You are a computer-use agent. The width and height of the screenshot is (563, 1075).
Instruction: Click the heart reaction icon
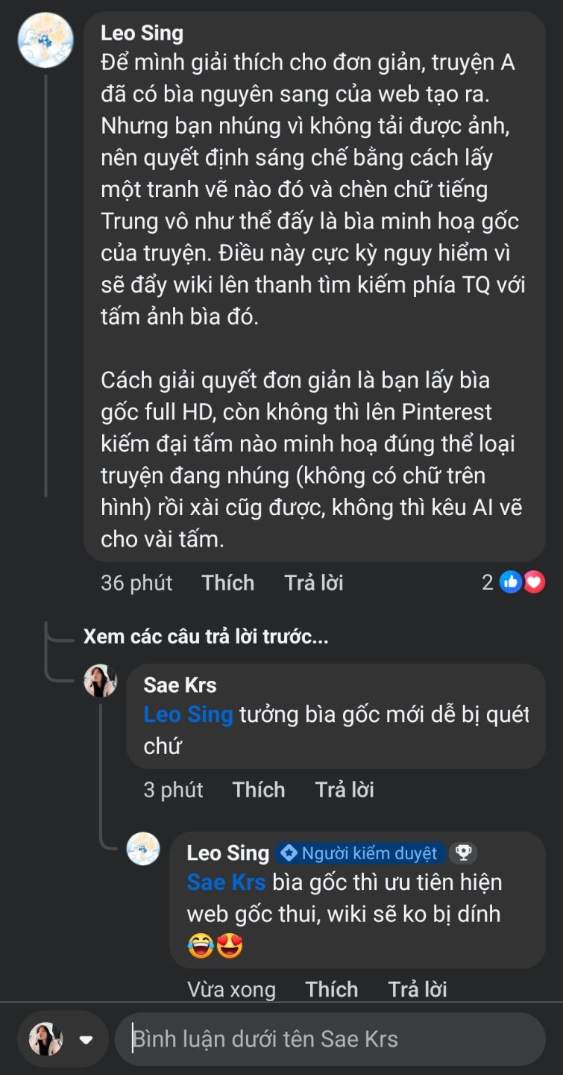(534, 582)
